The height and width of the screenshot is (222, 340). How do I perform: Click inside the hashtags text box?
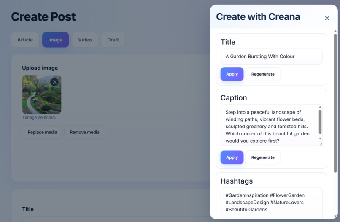point(272,203)
